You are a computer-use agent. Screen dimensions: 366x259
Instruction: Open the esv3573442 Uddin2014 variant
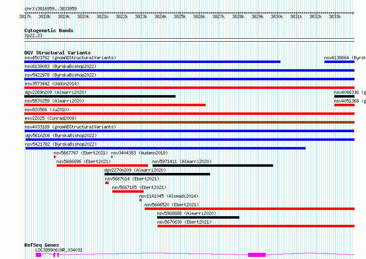52,84
